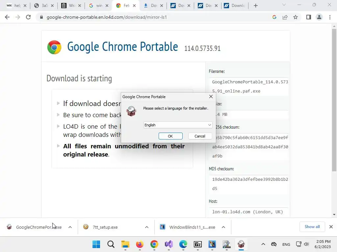
Task: Open the tab search chevron
Action: tap(284, 5)
